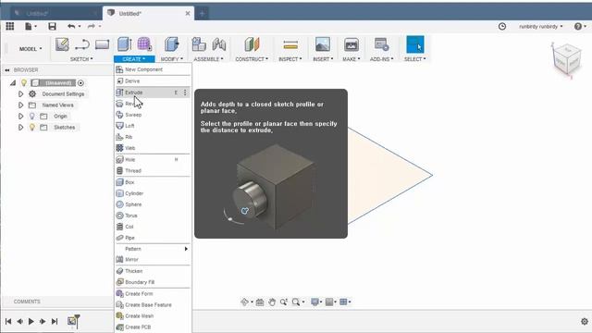Viewport: 592px width, 333px height.
Task: Click the Pan hand navigation icon
Action: pos(272,302)
